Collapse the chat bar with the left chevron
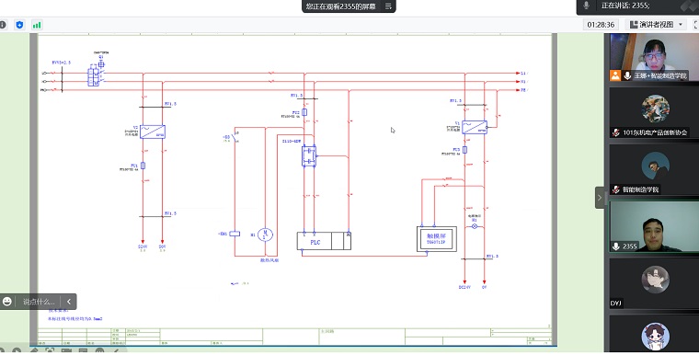Viewport: 699px width, 355px height. [69, 302]
